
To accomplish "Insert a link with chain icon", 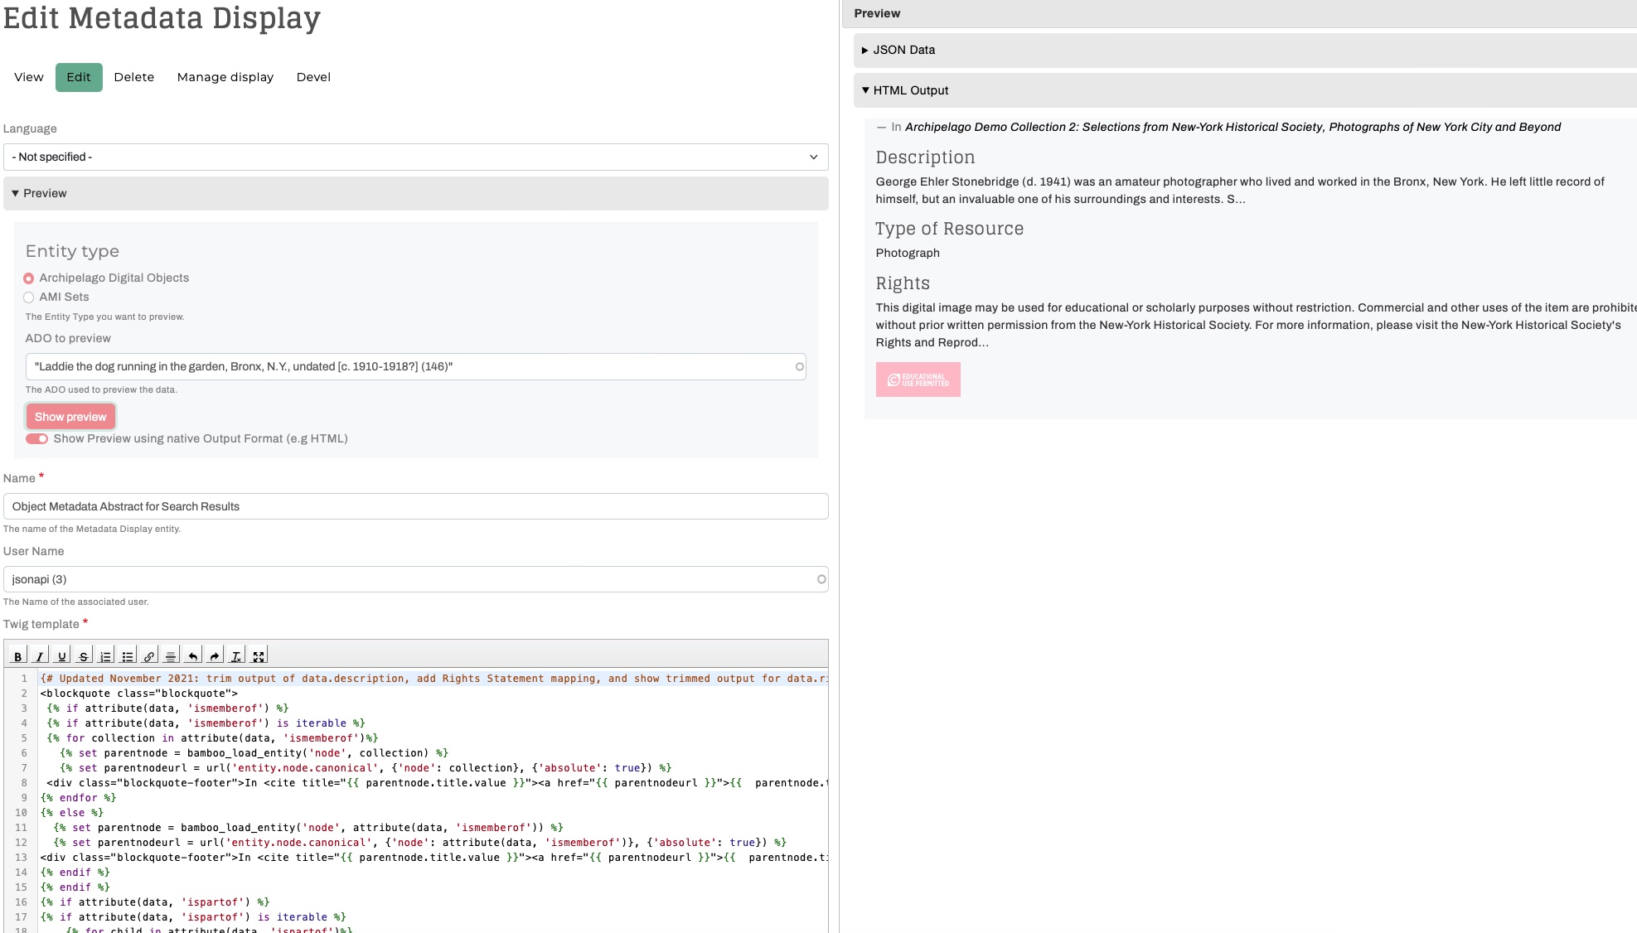I will pyautogui.click(x=149, y=655).
